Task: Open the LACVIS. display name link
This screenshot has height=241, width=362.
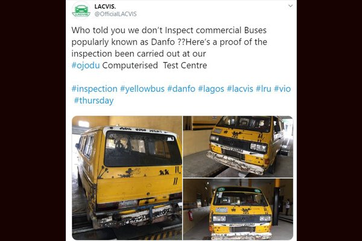Action: 105,7
